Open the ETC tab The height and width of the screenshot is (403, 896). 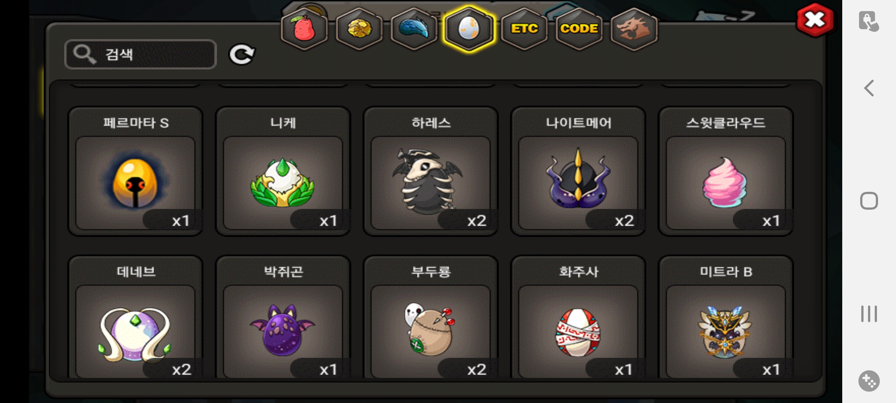pyautogui.click(x=524, y=29)
